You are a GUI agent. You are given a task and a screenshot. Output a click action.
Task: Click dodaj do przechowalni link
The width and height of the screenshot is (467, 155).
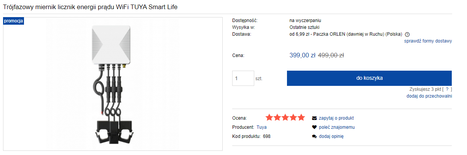[x=429, y=96]
